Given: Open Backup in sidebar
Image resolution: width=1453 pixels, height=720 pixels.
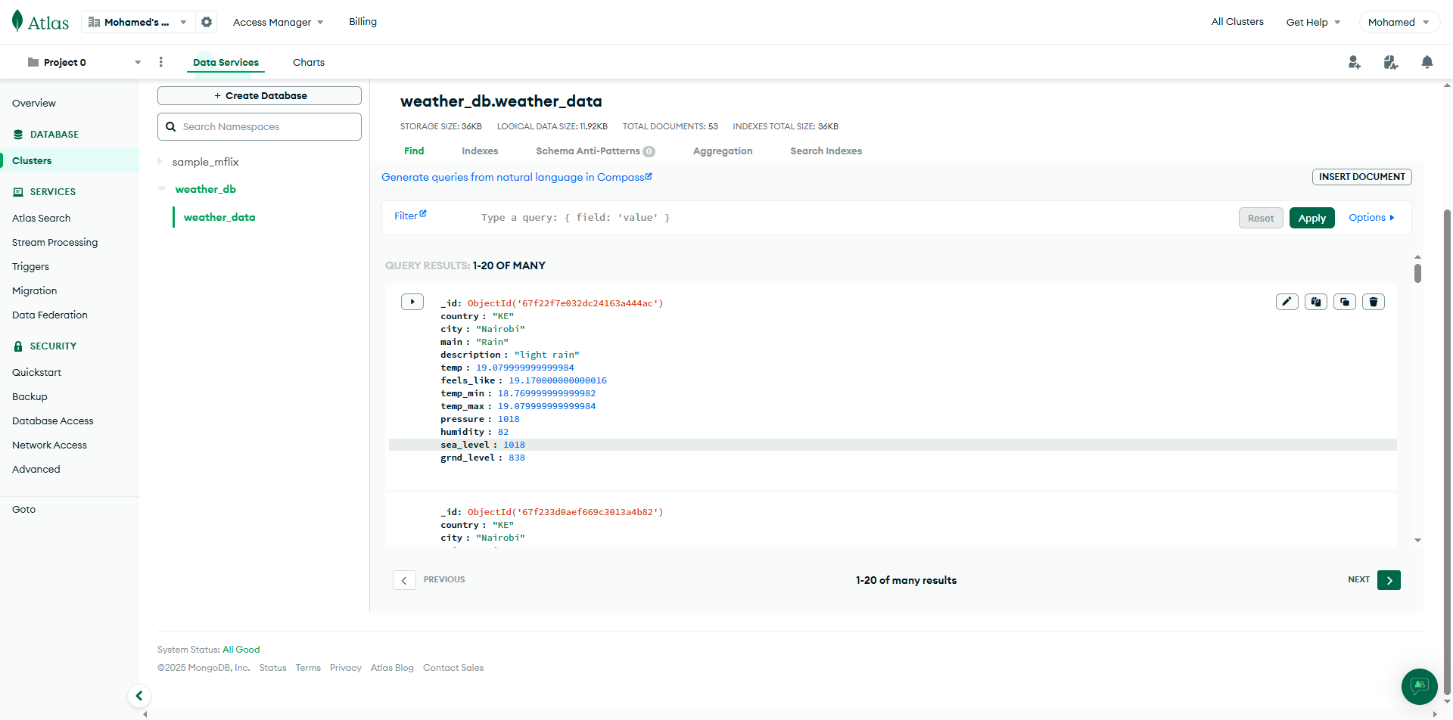Looking at the screenshot, I should pos(30,396).
